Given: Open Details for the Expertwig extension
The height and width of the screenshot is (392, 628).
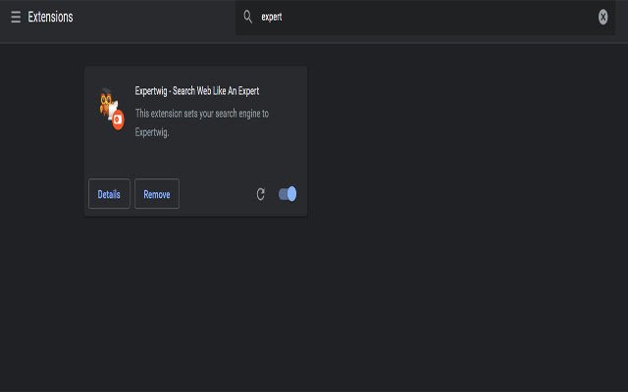Looking at the screenshot, I should 109,194.
